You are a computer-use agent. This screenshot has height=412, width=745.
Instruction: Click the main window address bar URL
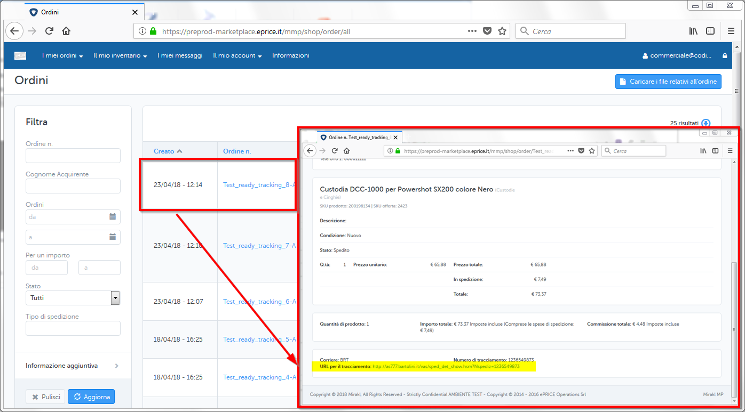click(x=256, y=31)
